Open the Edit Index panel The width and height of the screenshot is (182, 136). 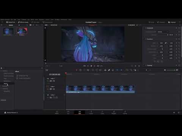pos(35,22)
